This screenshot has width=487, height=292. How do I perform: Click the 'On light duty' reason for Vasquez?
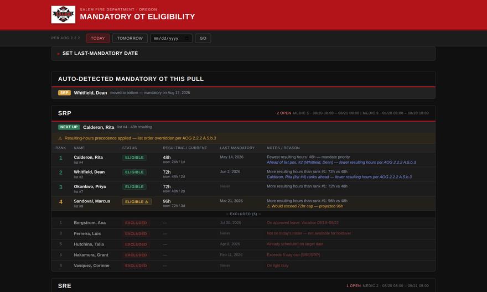(x=277, y=265)
